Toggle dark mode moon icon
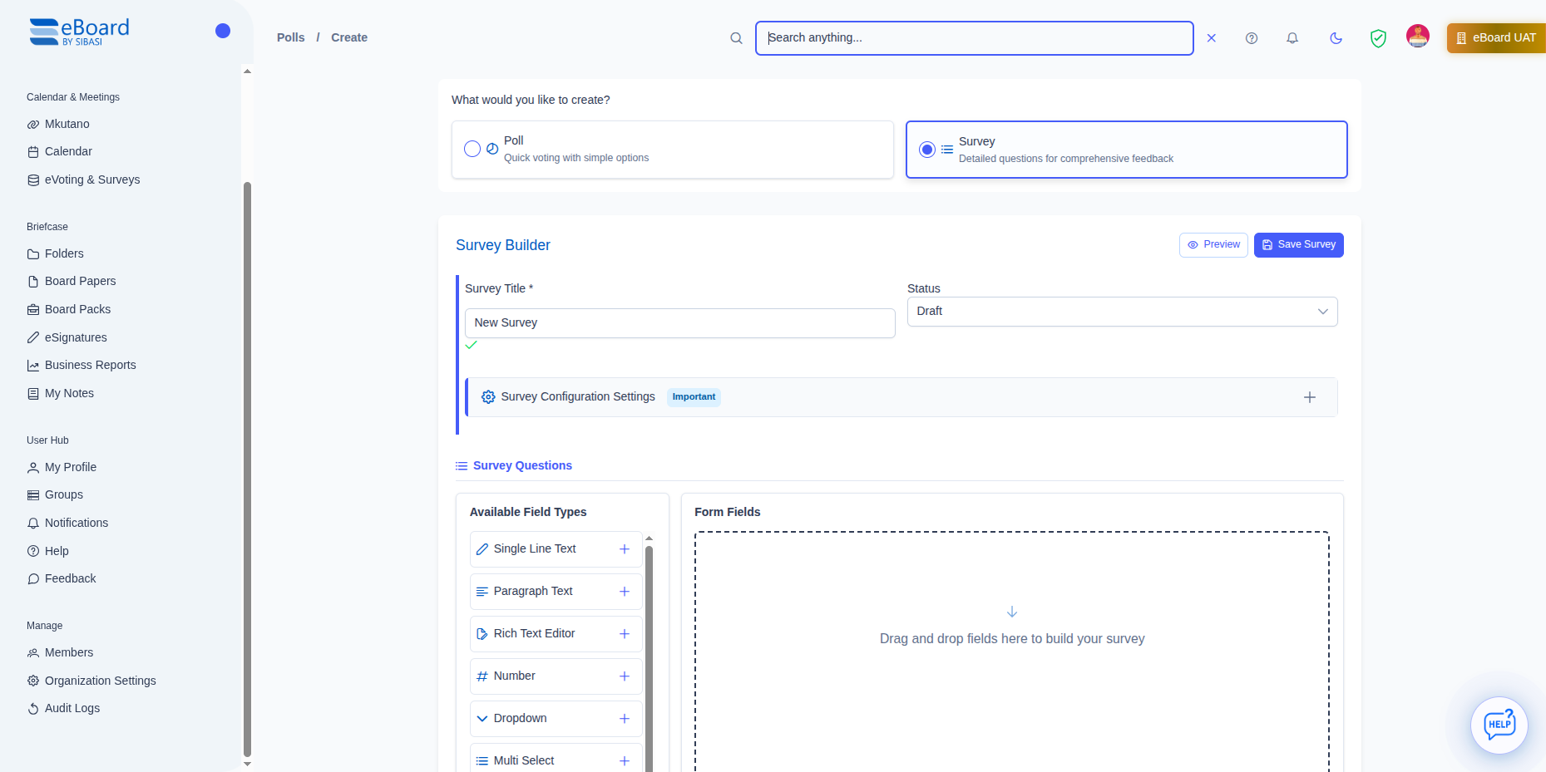The width and height of the screenshot is (1546, 772). (x=1336, y=38)
